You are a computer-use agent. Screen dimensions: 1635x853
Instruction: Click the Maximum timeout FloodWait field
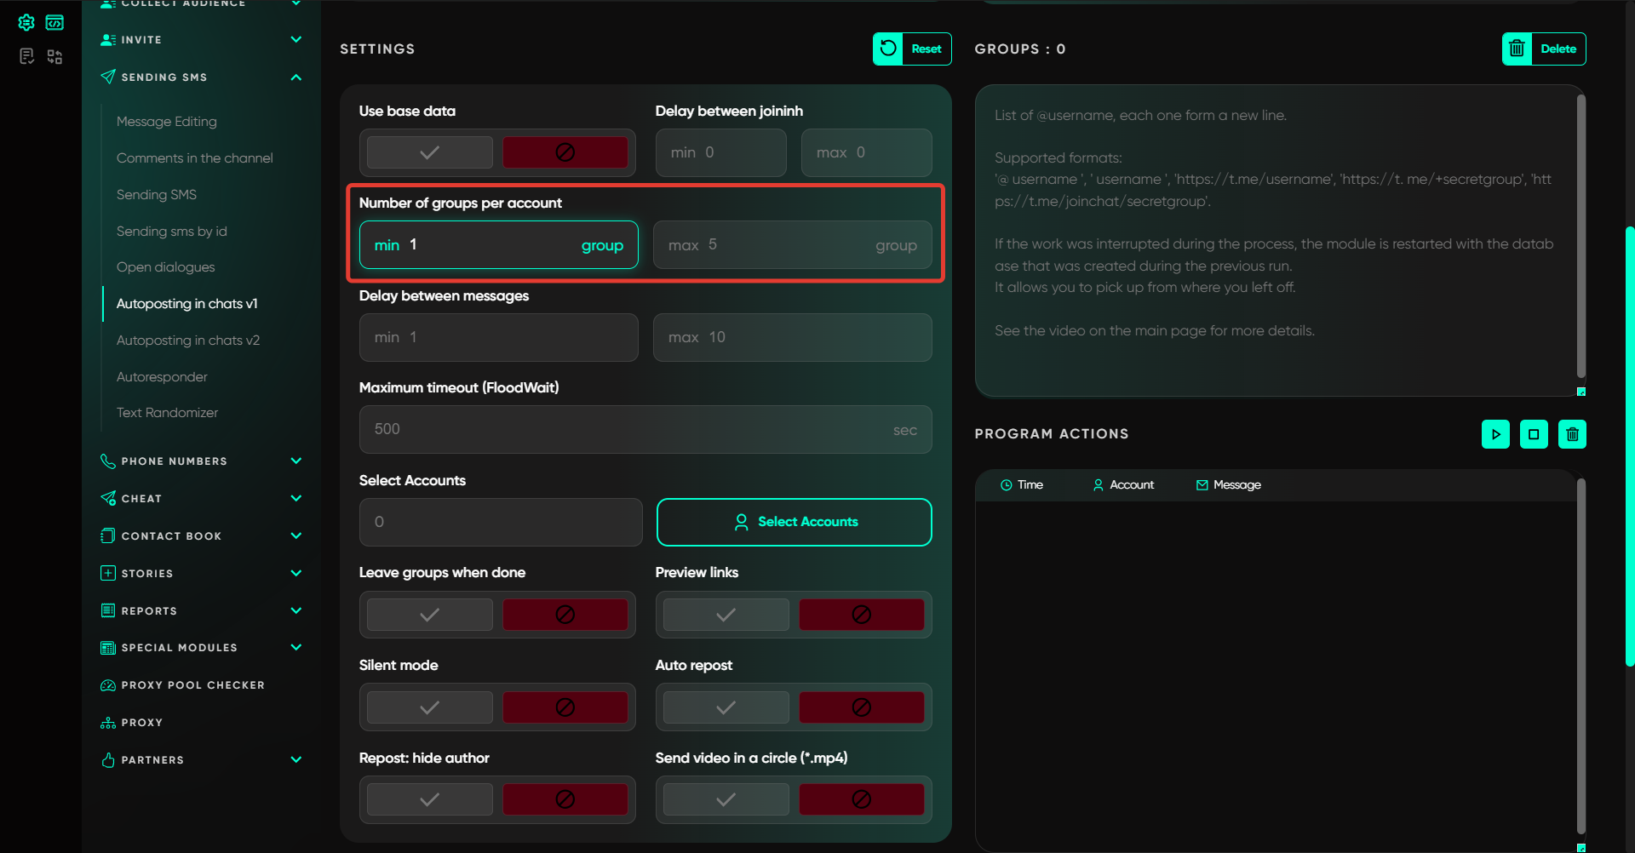[630, 429]
